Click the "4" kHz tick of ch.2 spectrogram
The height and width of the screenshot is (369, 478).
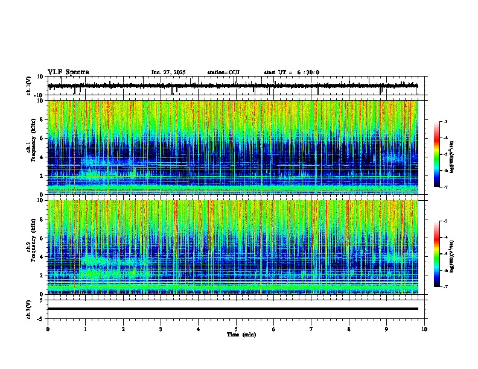(x=42, y=257)
